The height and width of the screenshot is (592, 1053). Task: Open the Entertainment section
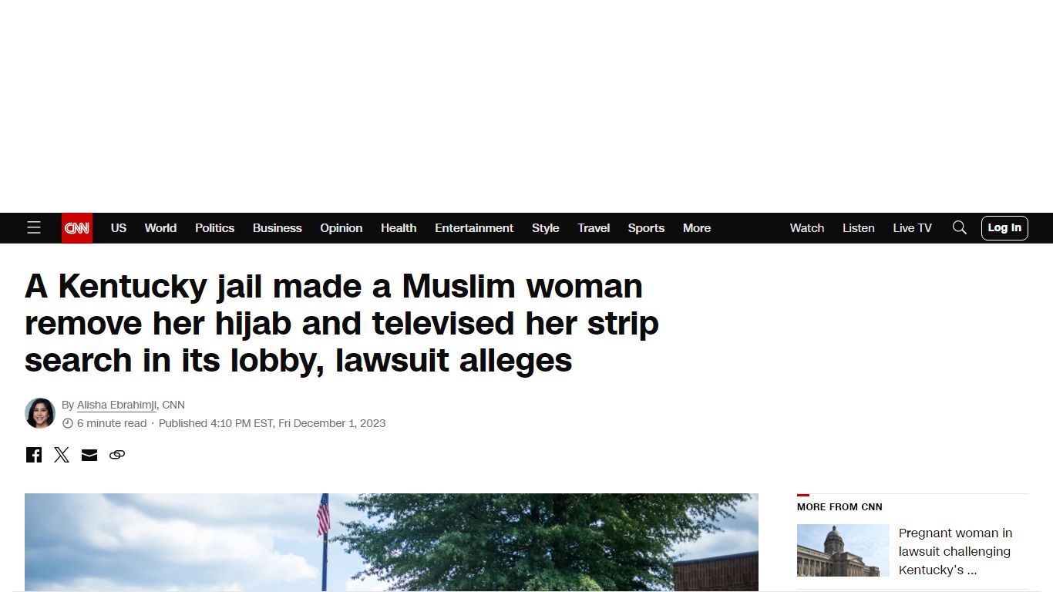point(474,228)
